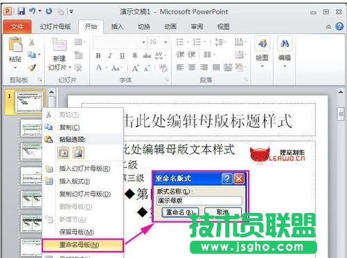Collapse the ribbon with the caret icon
The width and height of the screenshot is (347, 258).
[328, 27]
